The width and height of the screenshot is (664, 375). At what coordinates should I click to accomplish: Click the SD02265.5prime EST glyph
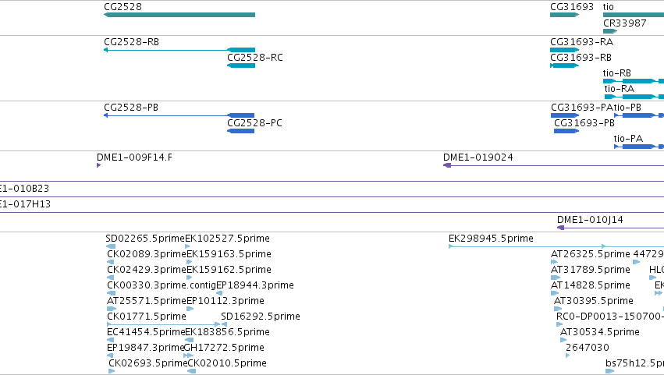(111, 246)
